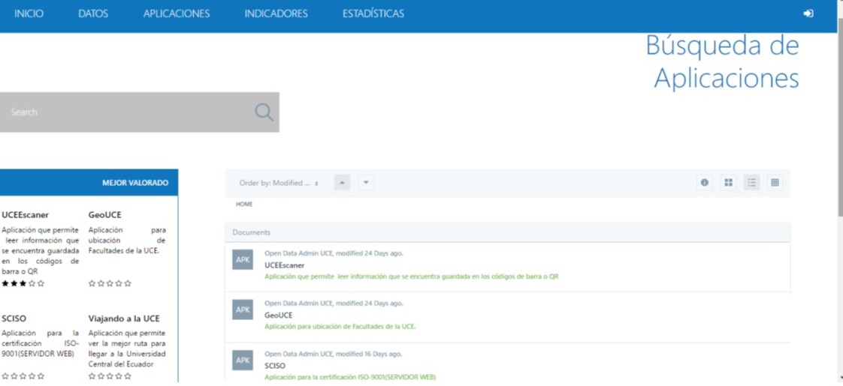Click the login icon in top navigation
The width and height of the screenshot is (843, 386).
pos(808,13)
